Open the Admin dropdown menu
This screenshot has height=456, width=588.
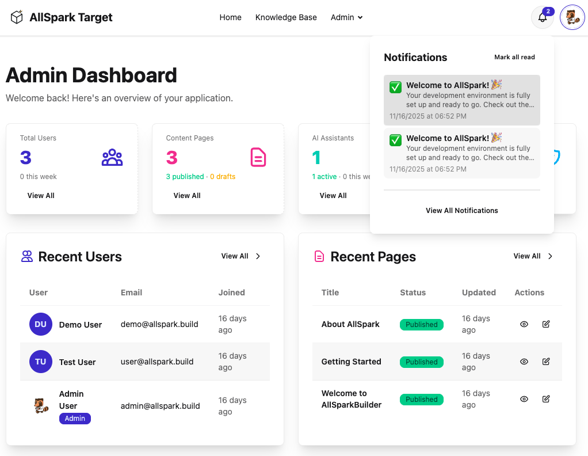[346, 17]
